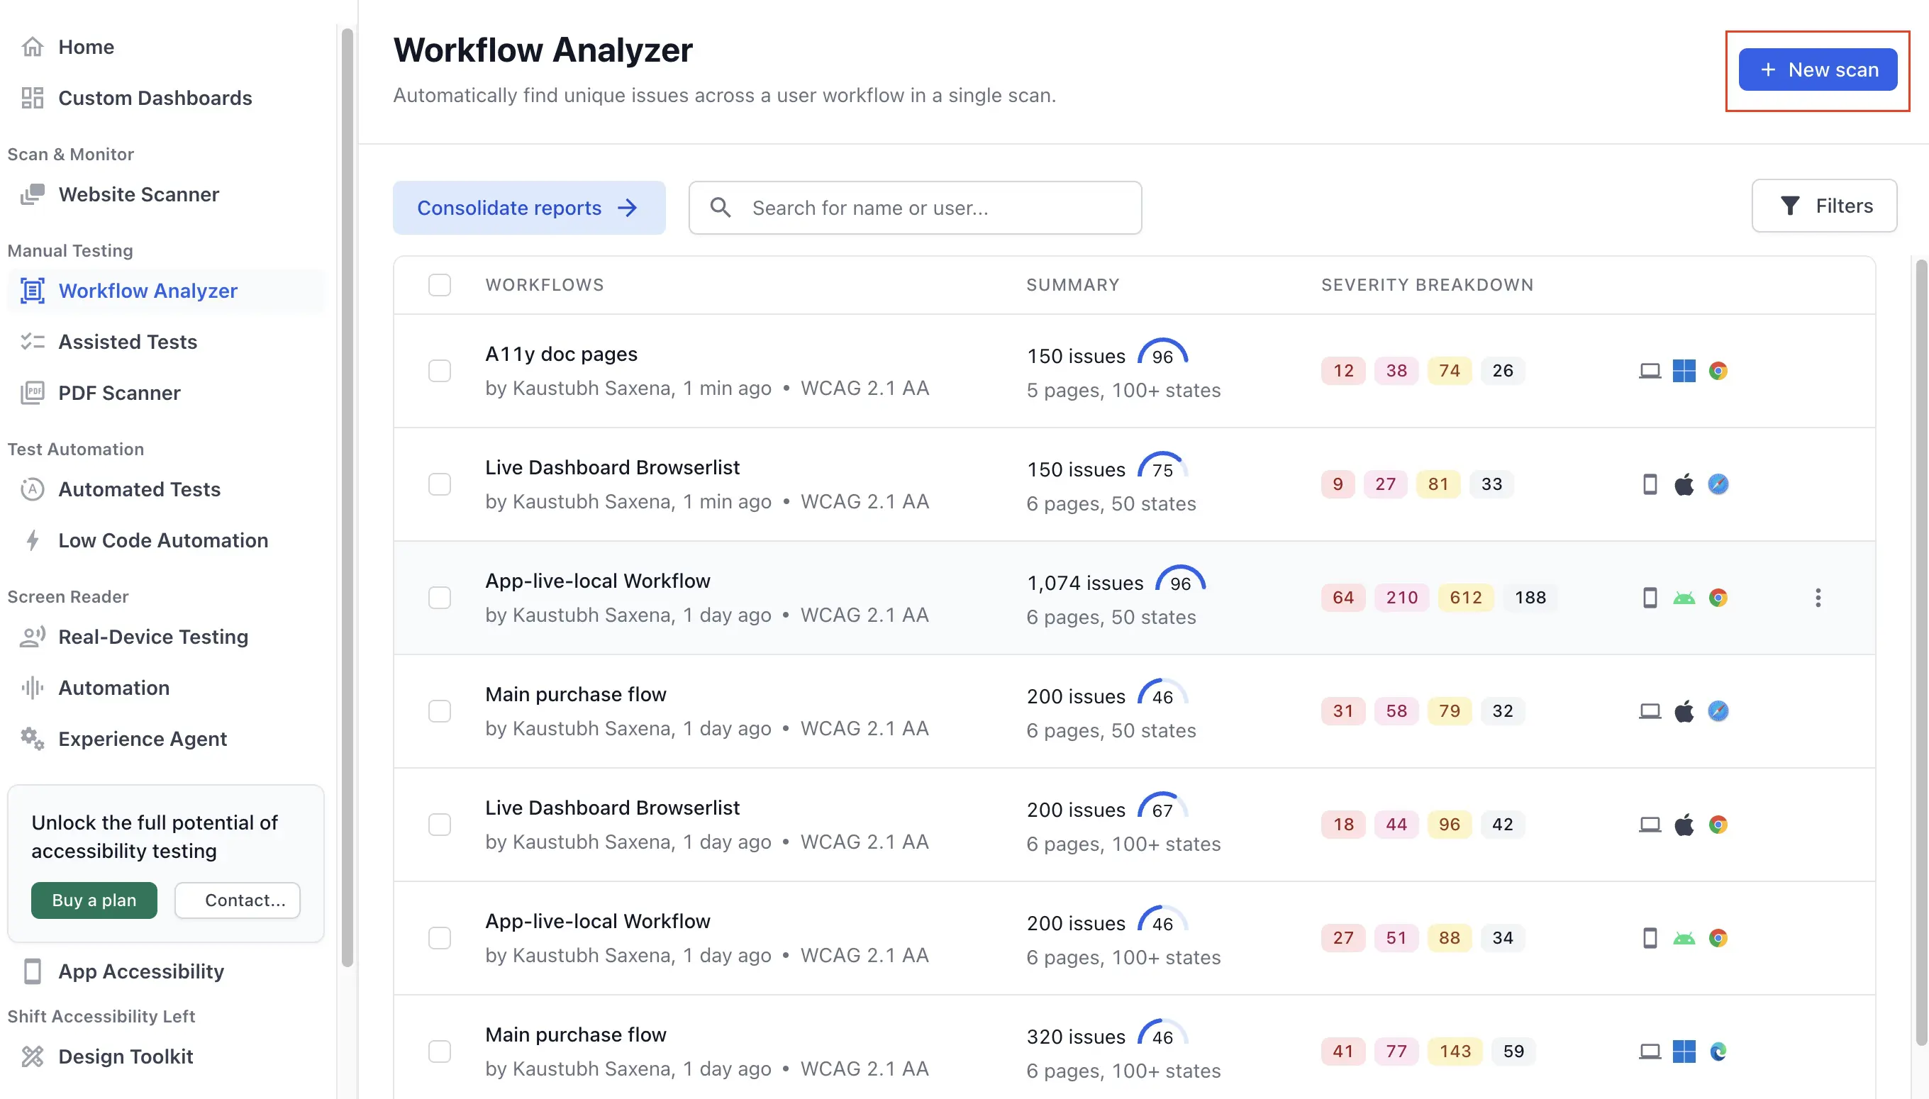
Task: Click Edge icon in 320 issues row
Action: tap(1718, 1051)
